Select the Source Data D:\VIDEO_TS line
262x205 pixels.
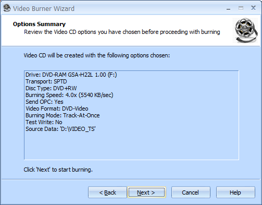pyautogui.click(x=60, y=129)
